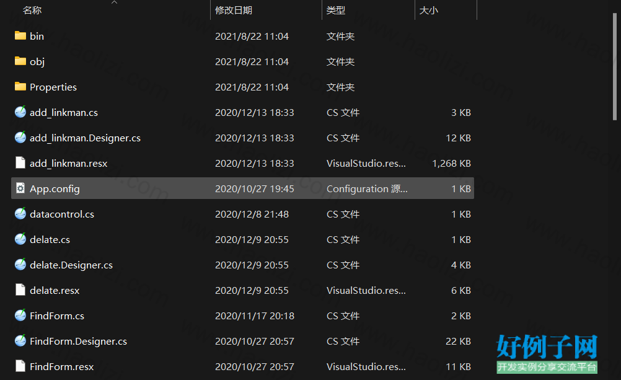This screenshot has height=380, width=621.
Task: Click the 11 KB size value
Action: (458, 366)
